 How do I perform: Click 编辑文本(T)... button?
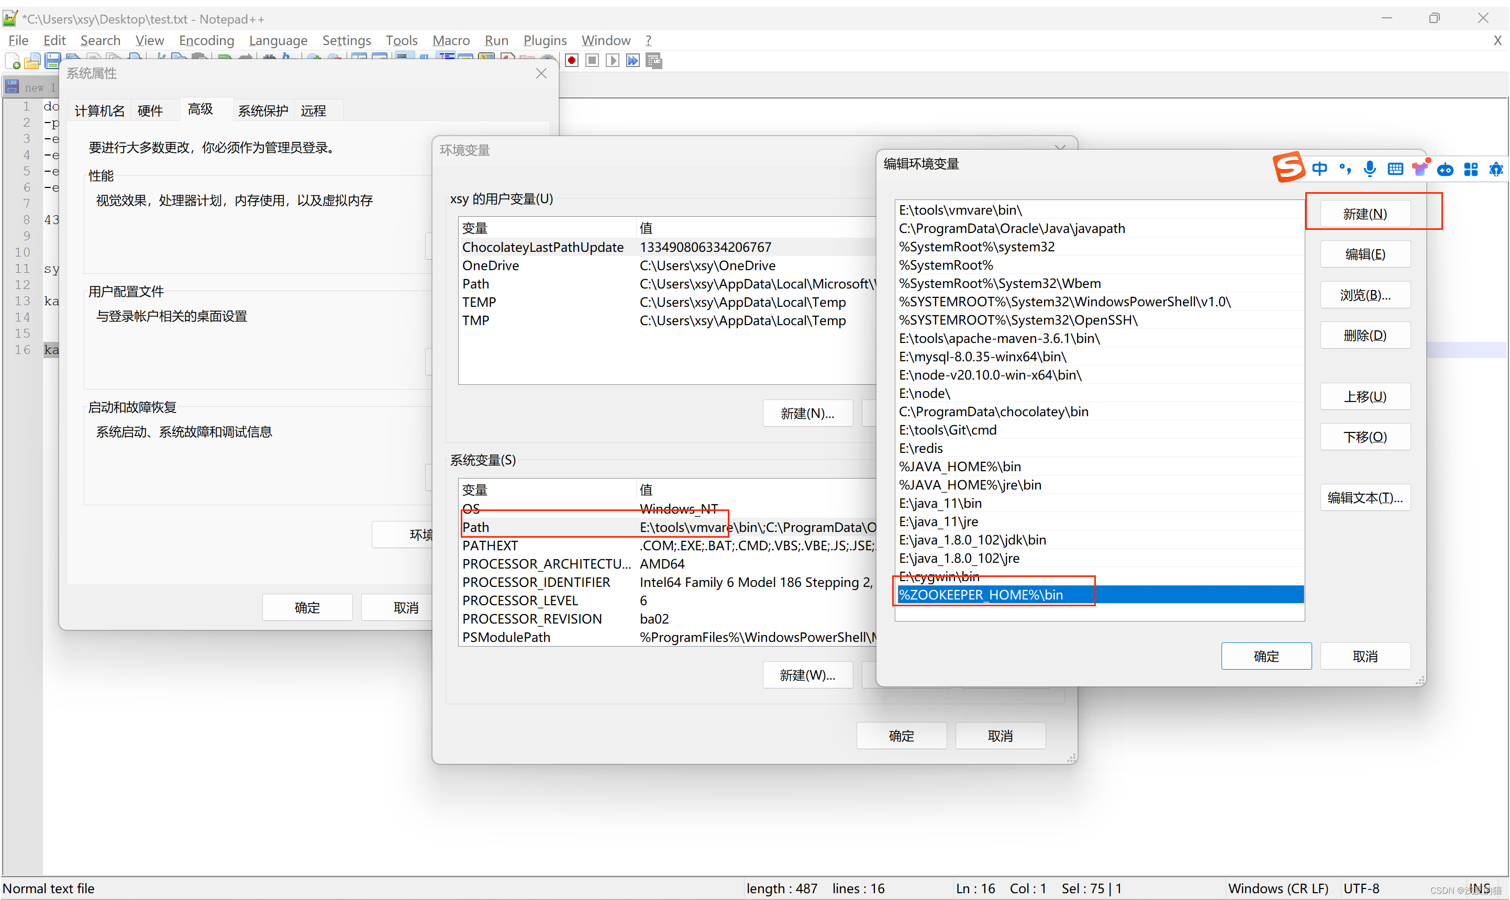pos(1364,497)
